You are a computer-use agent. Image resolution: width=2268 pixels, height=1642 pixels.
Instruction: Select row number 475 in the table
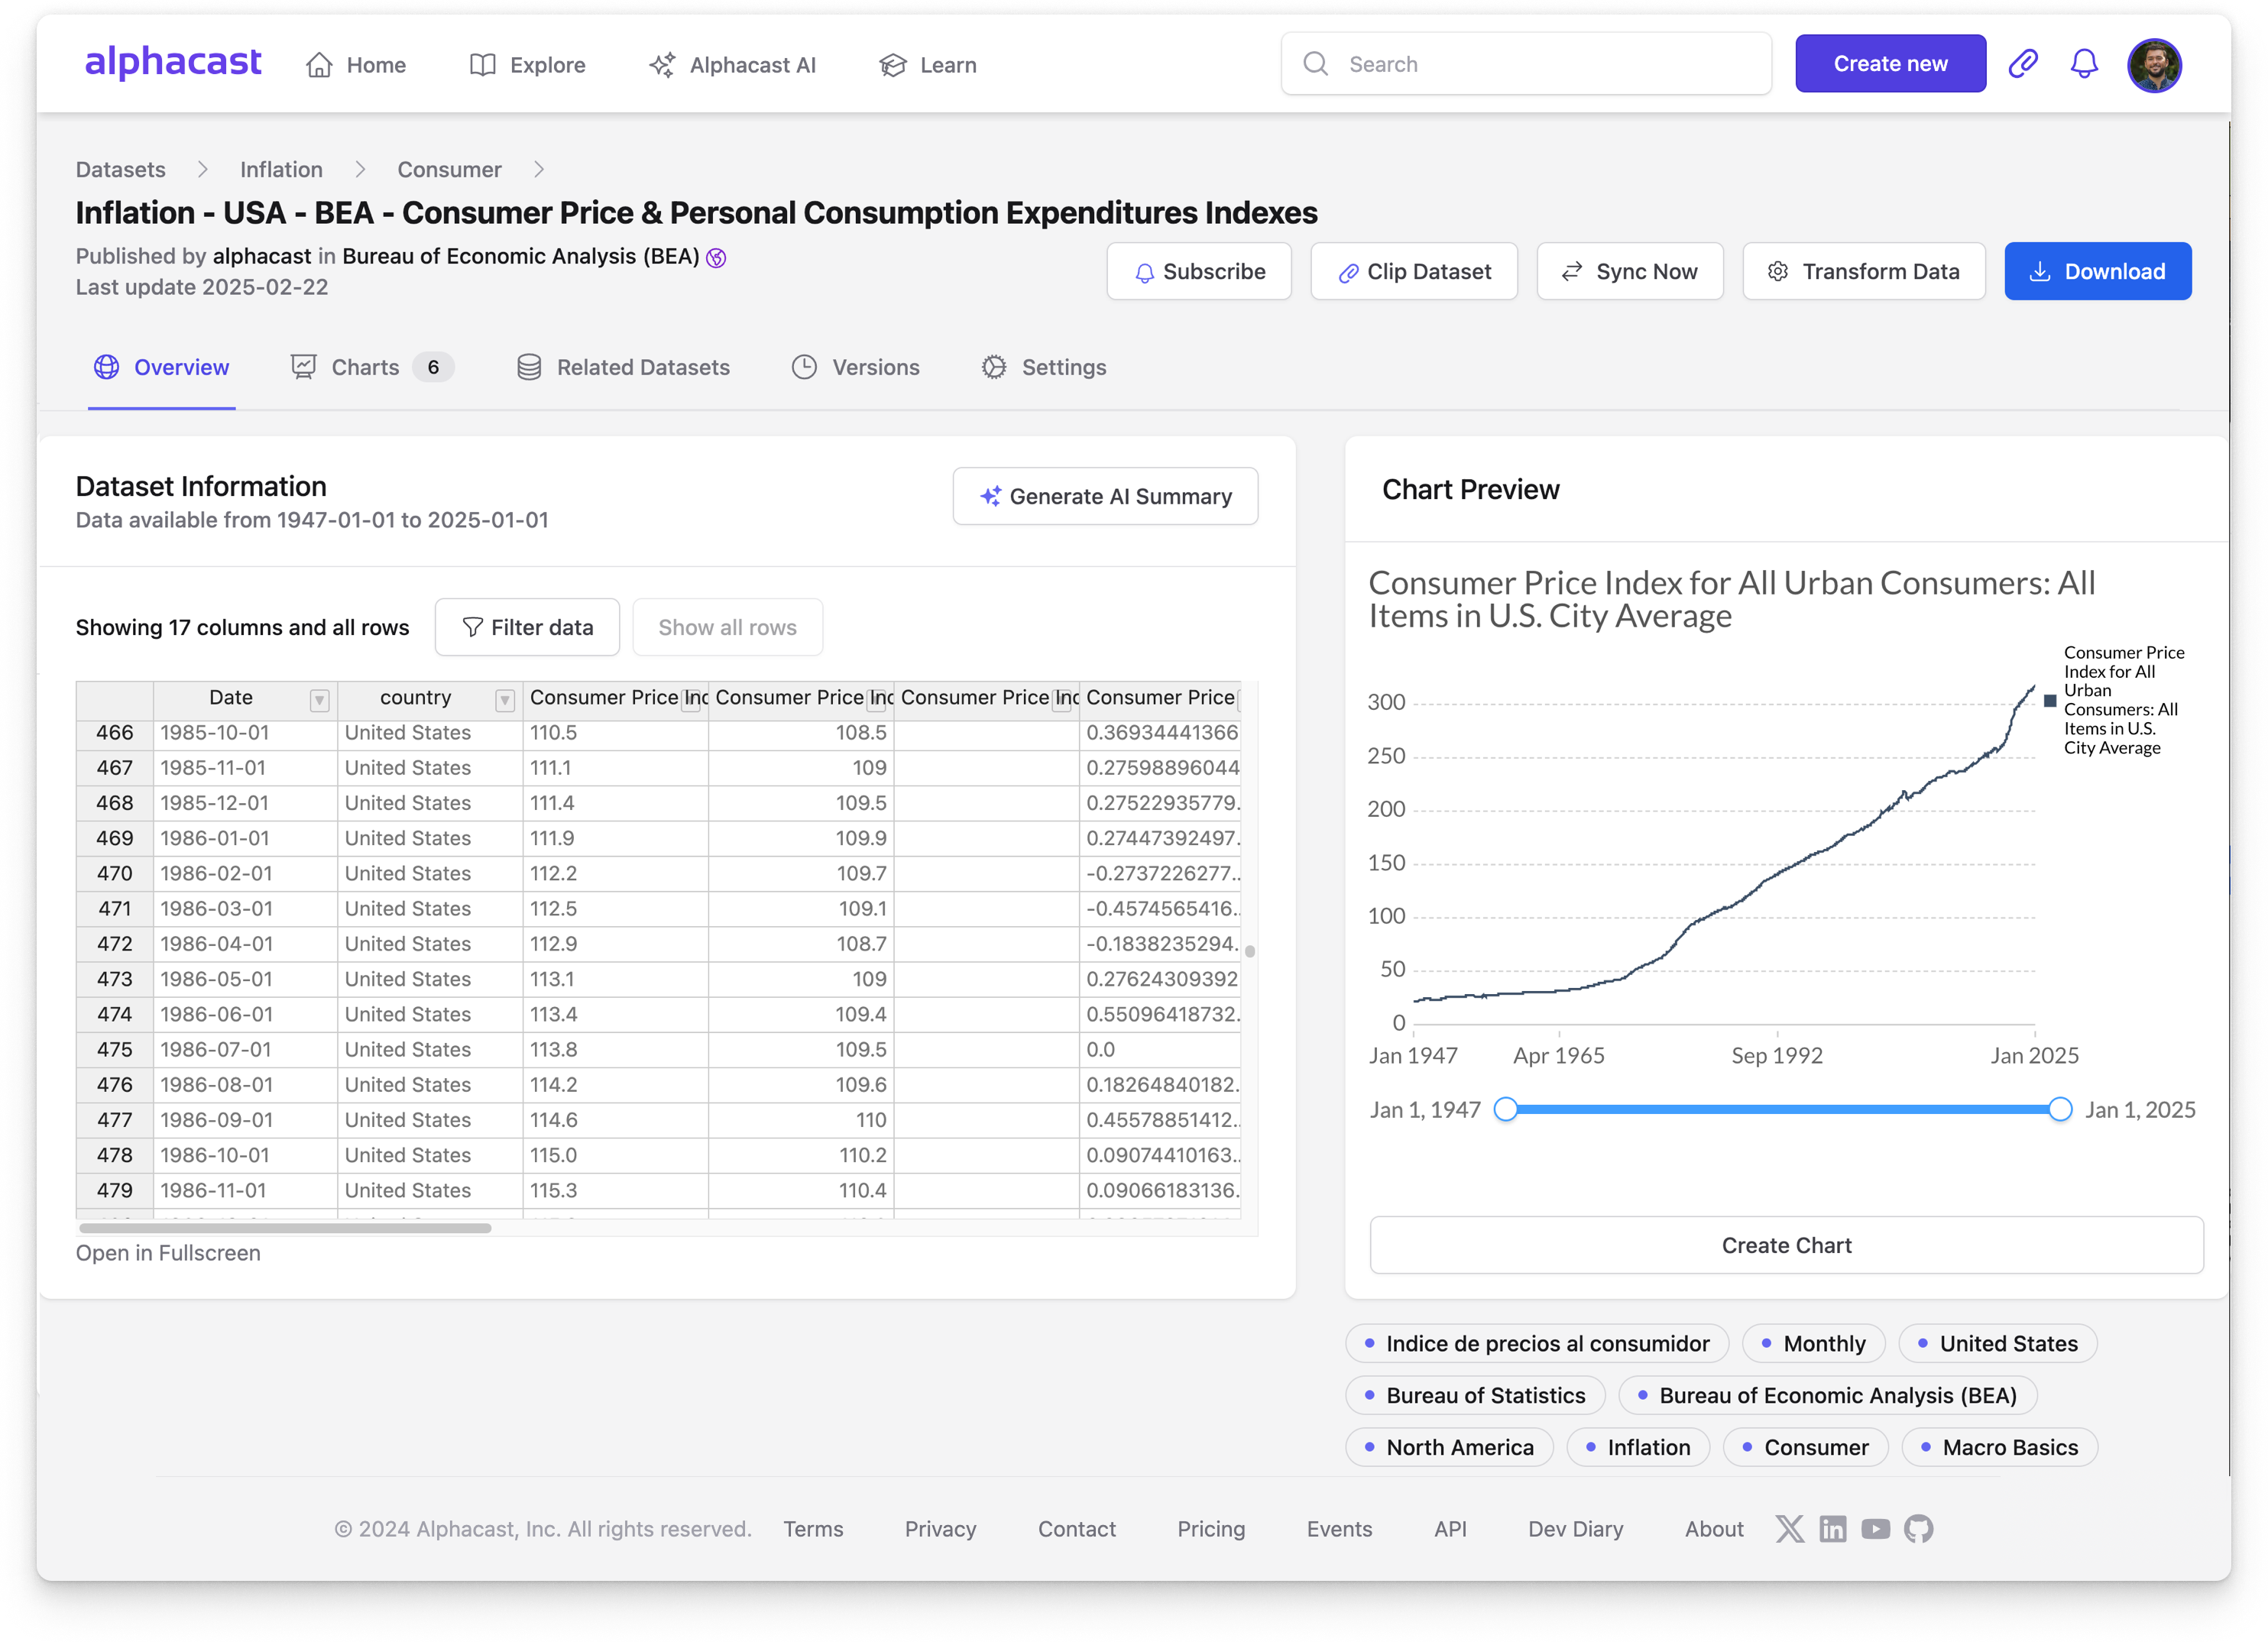(115, 1049)
